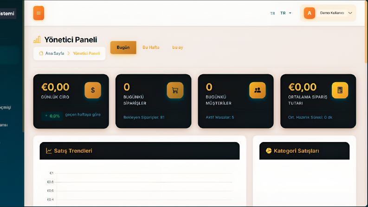Click the Yönetici Paneli bar chart icon

[x=37, y=39]
